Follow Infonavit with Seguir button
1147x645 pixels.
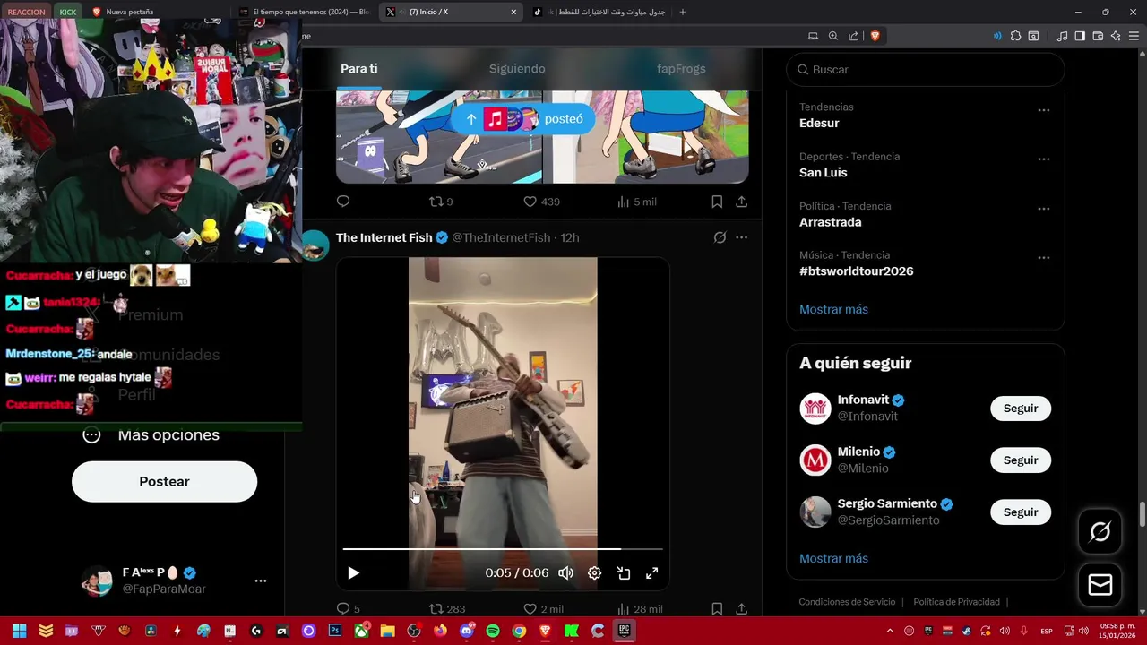(x=1021, y=408)
